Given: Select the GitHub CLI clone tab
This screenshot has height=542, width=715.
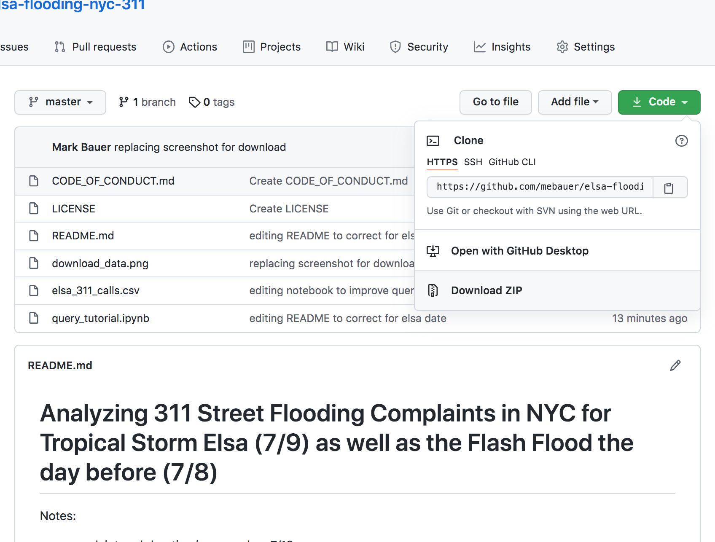Looking at the screenshot, I should point(512,162).
